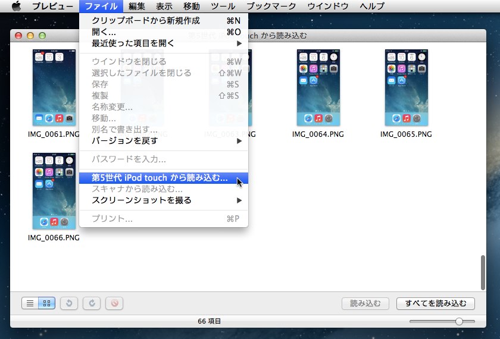Image resolution: width=500 pixels, height=339 pixels.
Task: Minimize the import window with yellow button
Action: (30, 36)
